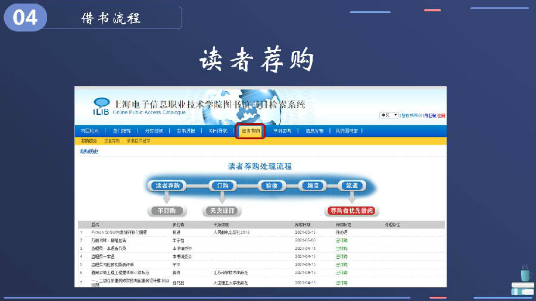Open the 中文 language dropdown
The height and width of the screenshot is (301, 536).
(x=389, y=115)
